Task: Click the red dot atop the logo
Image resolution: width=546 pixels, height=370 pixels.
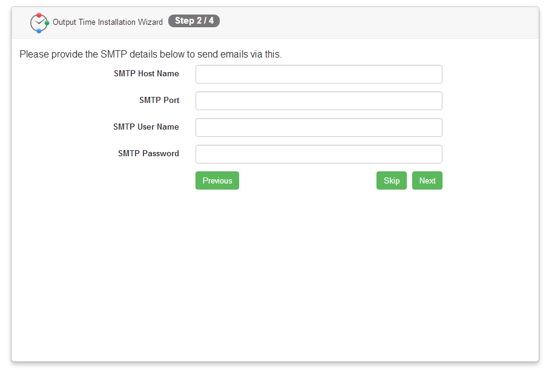Action: pos(39,15)
